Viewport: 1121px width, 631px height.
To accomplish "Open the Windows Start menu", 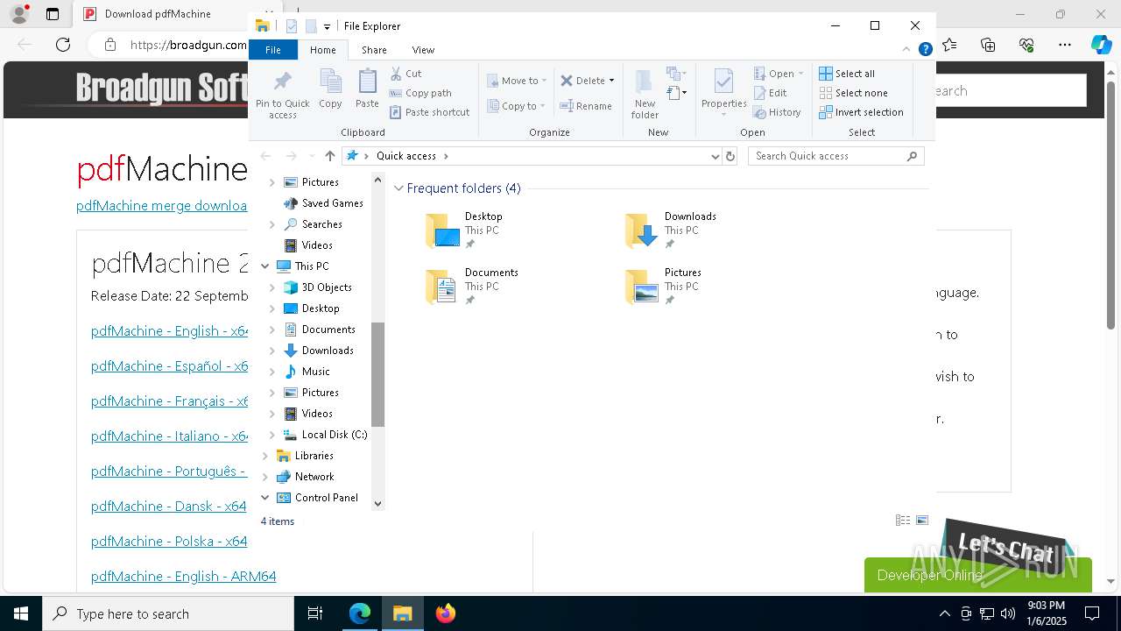I will (x=21, y=613).
